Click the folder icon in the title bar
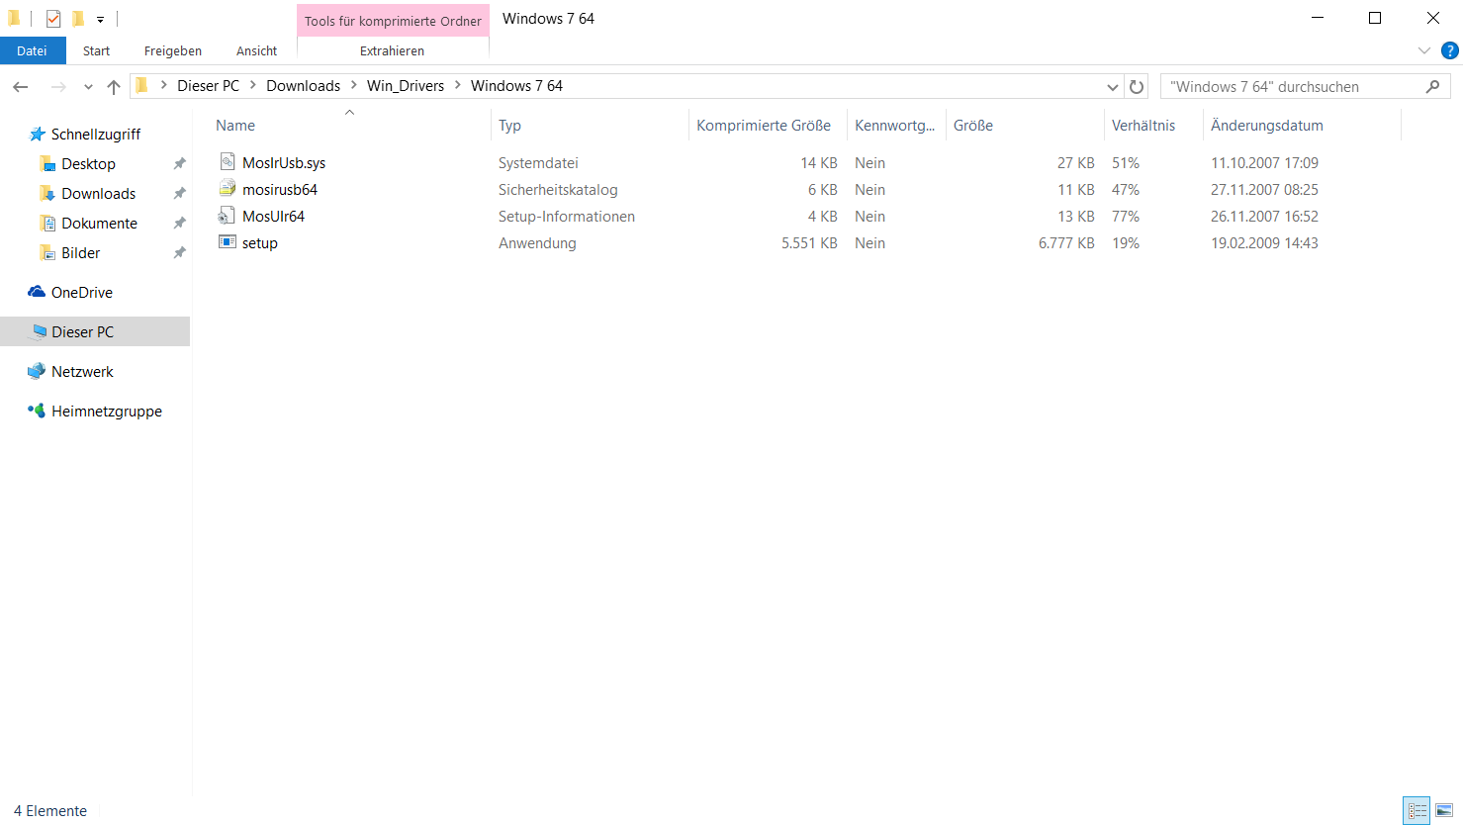 pyautogui.click(x=14, y=19)
